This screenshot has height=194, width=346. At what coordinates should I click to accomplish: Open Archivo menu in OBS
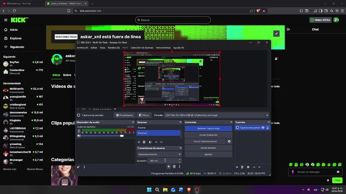click(82, 48)
